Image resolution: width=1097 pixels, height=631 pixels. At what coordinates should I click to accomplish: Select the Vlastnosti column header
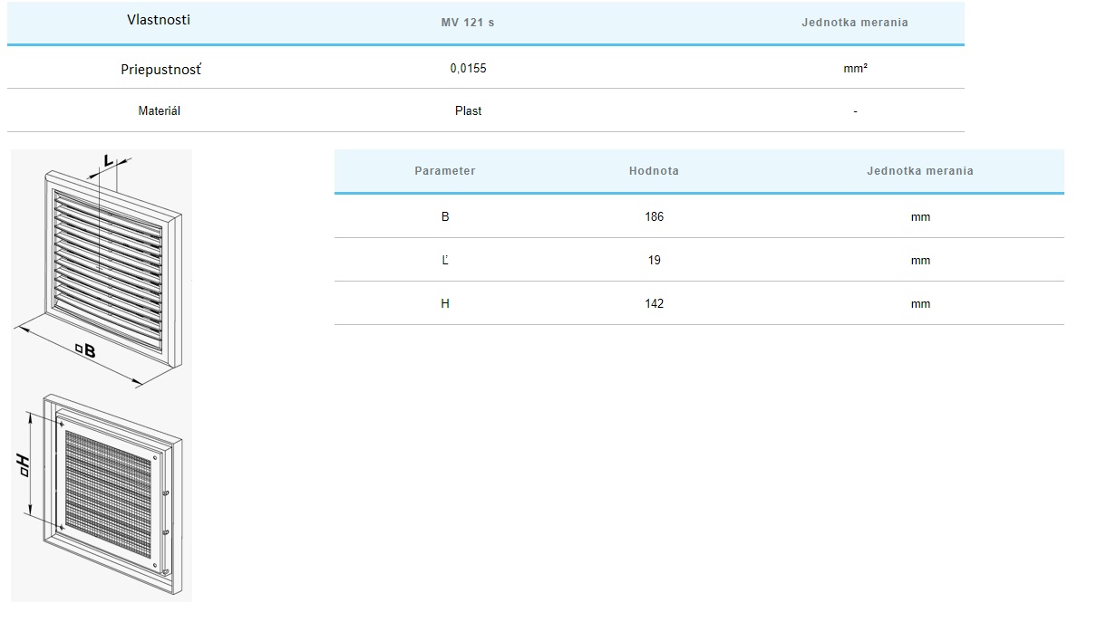coord(159,20)
